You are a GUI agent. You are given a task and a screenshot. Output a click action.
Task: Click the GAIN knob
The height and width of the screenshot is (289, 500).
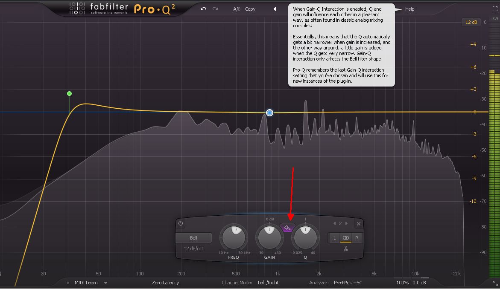(x=269, y=237)
